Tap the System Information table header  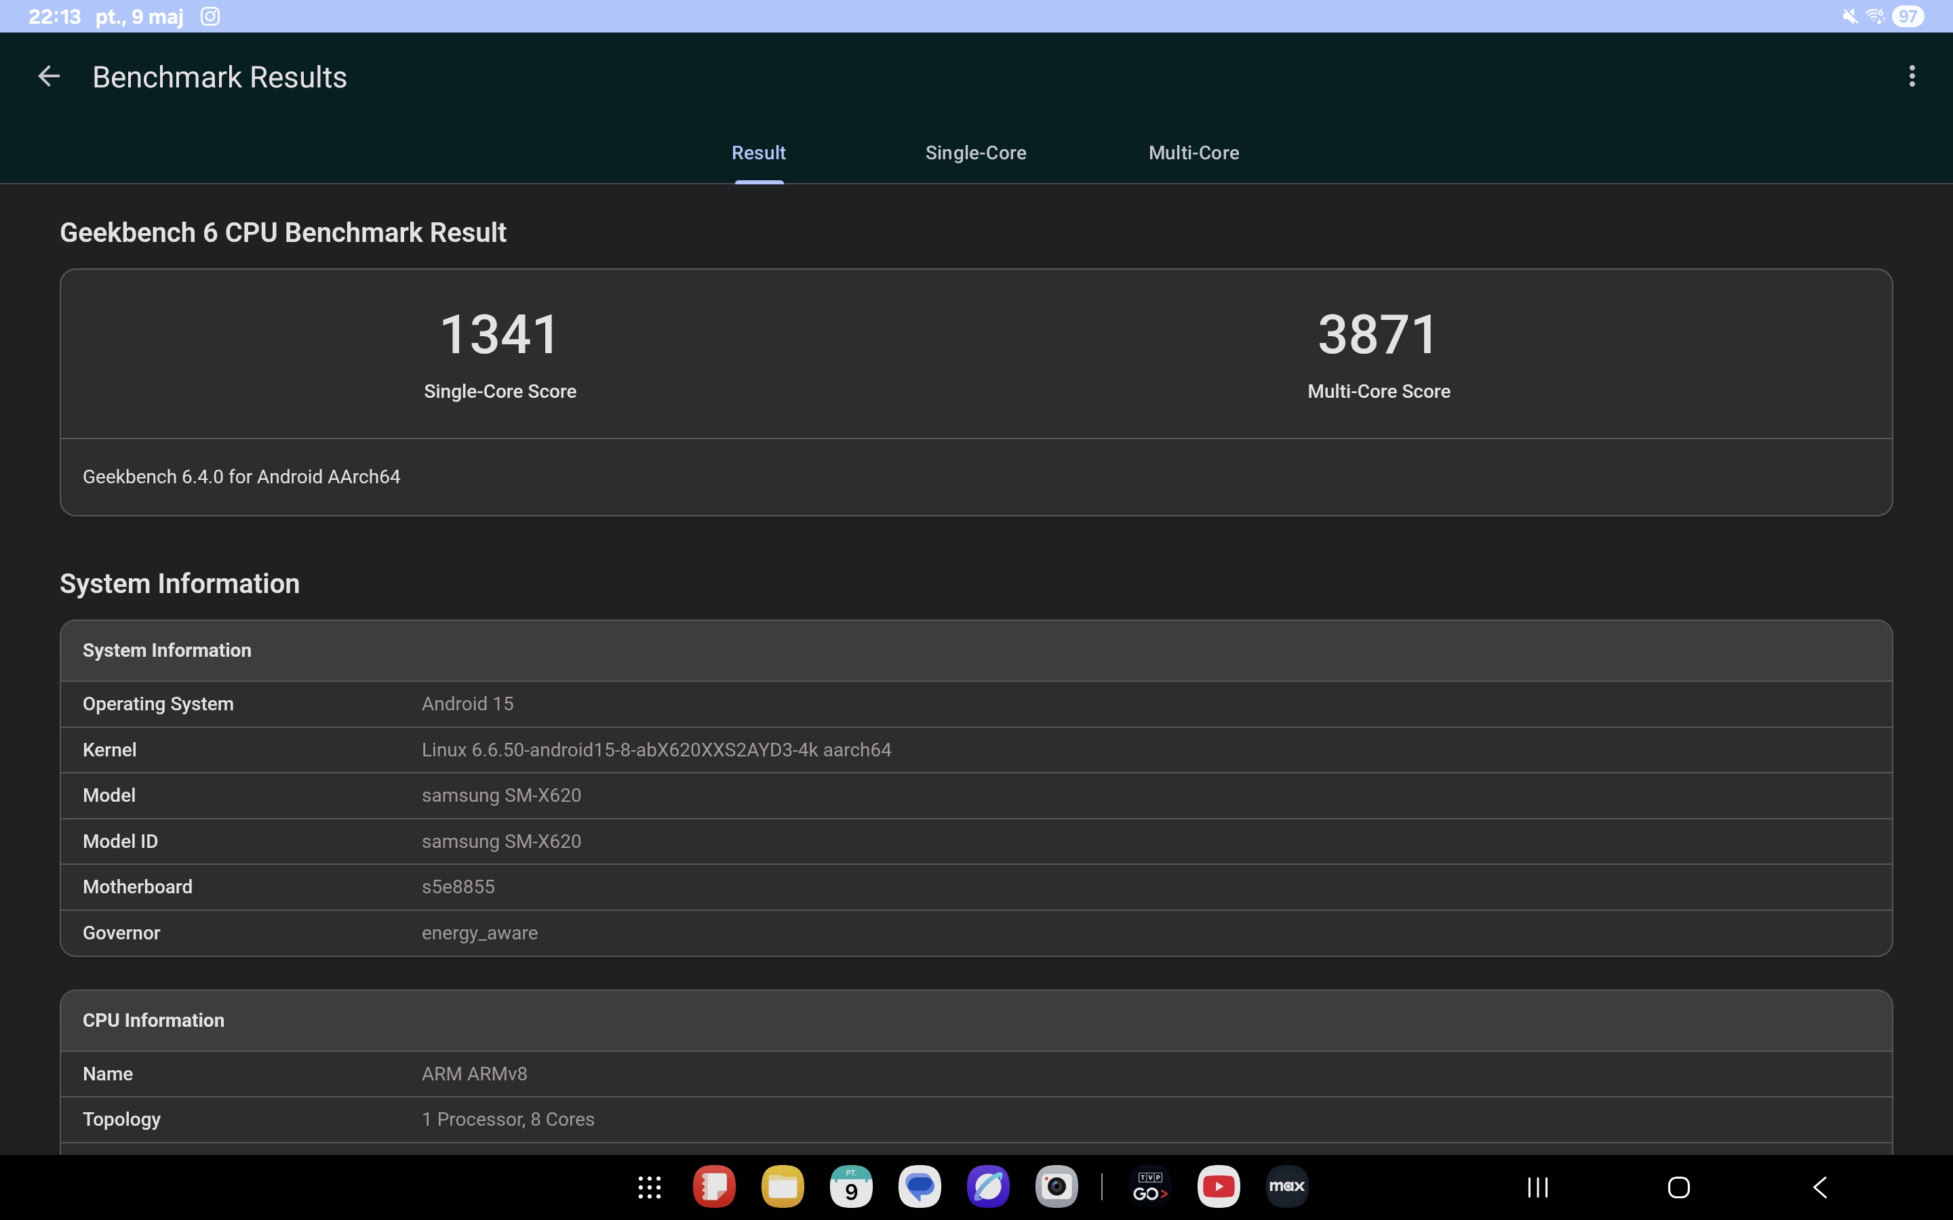point(976,651)
